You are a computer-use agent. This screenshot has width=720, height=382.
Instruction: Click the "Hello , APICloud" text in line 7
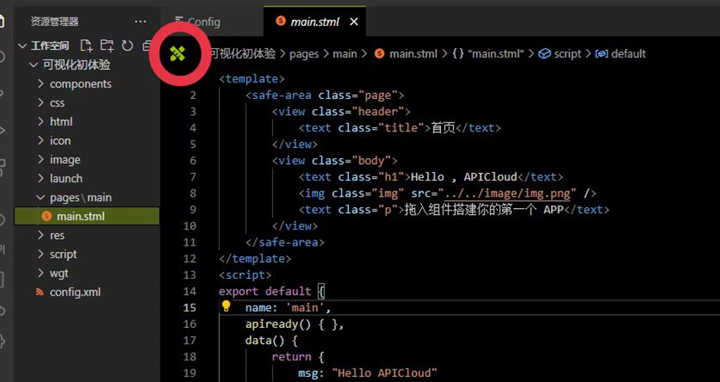pyautogui.click(x=464, y=176)
